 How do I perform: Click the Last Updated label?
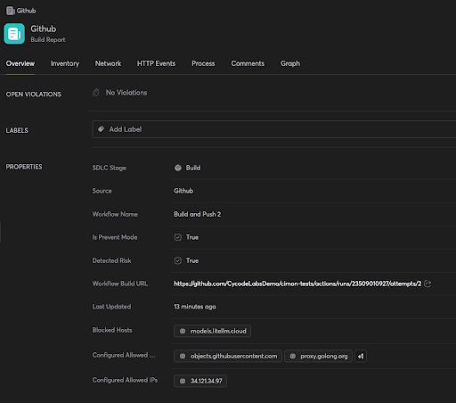click(x=111, y=307)
